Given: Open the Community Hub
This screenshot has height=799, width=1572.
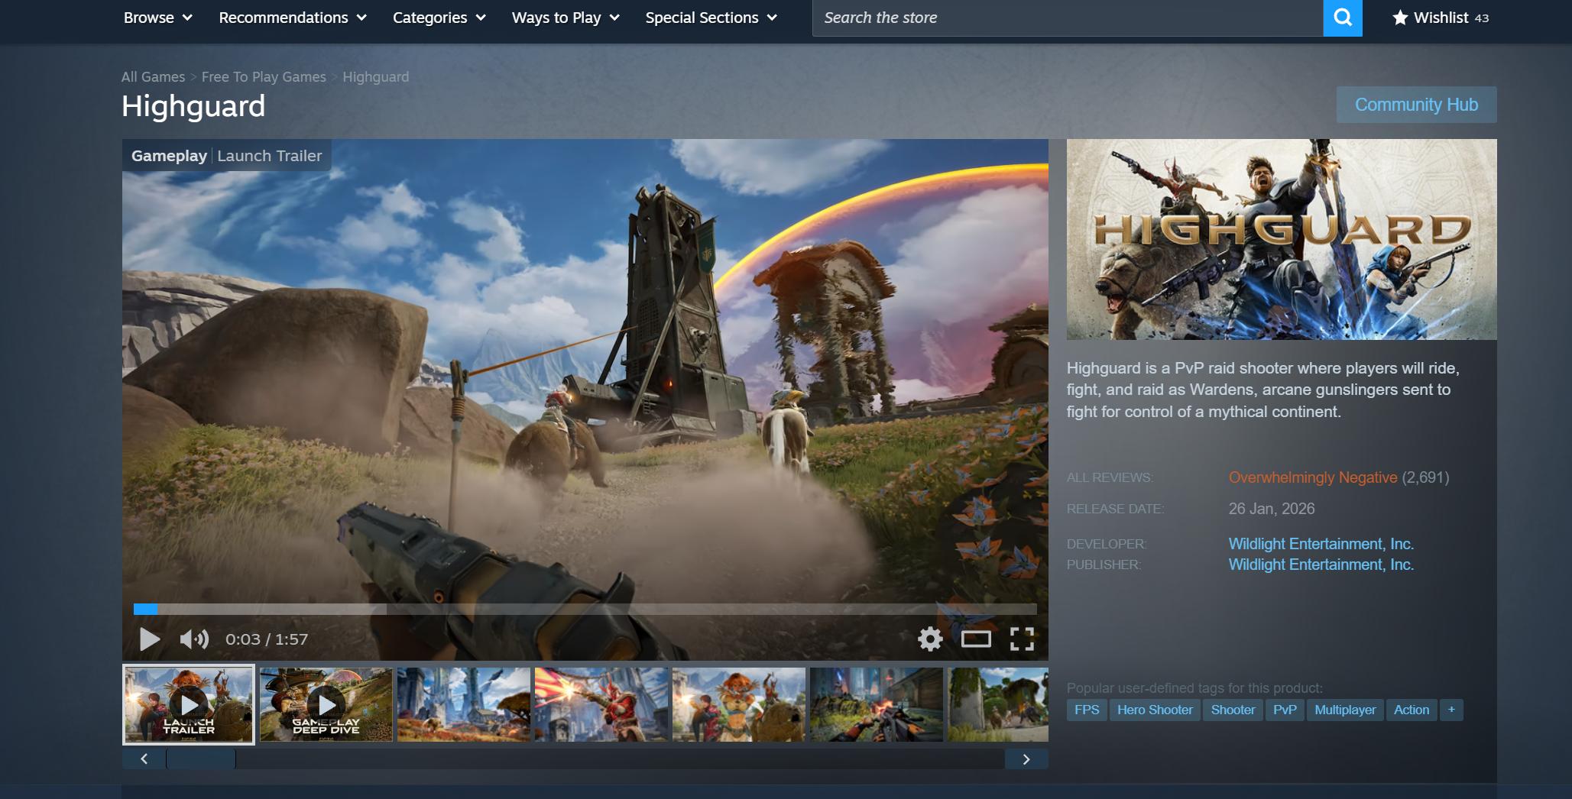Looking at the screenshot, I should [x=1417, y=105].
